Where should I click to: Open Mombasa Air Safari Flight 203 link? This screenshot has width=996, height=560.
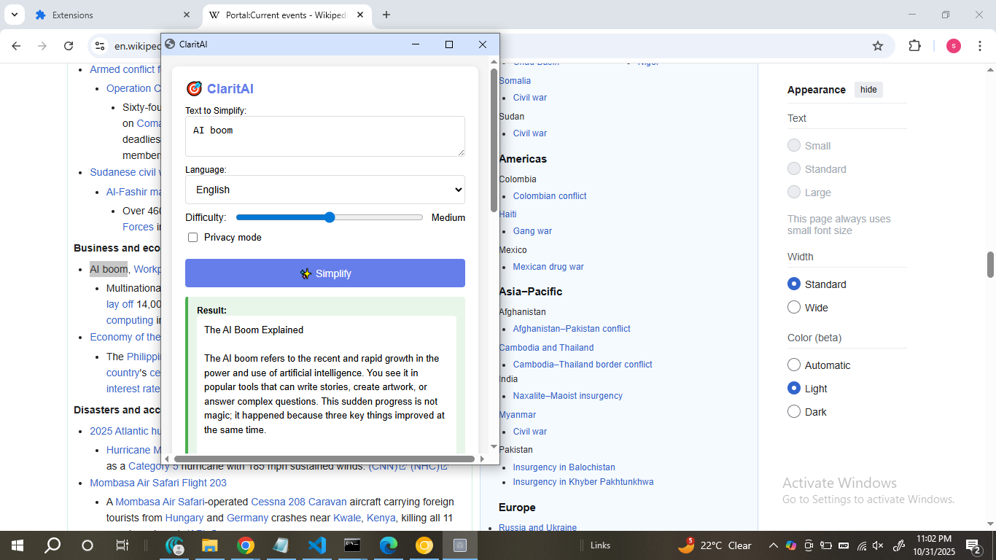coord(158,483)
